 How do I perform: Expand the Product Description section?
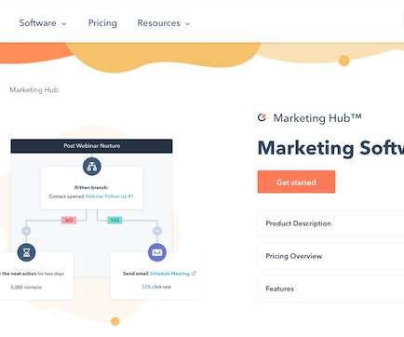pos(330,223)
